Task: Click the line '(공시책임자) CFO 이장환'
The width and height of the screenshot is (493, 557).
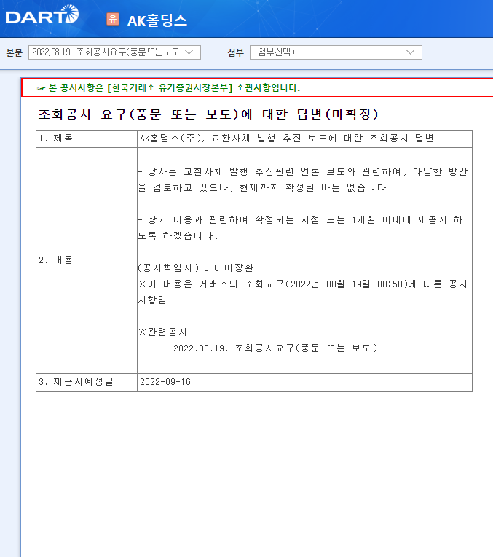Action: tap(196, 268)
